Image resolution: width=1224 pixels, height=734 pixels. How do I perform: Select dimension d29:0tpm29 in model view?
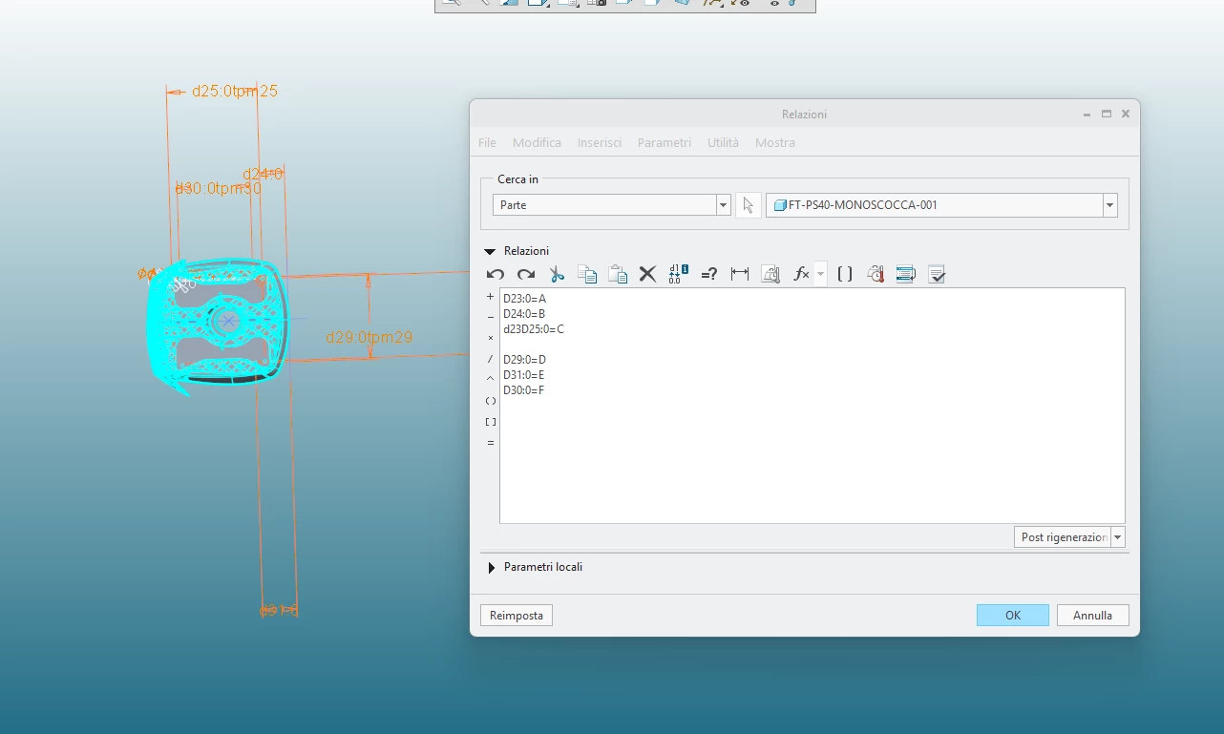(369, 337)
